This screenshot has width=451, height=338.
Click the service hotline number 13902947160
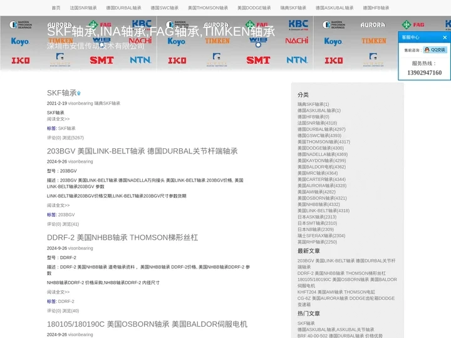[x=424, y=73]
